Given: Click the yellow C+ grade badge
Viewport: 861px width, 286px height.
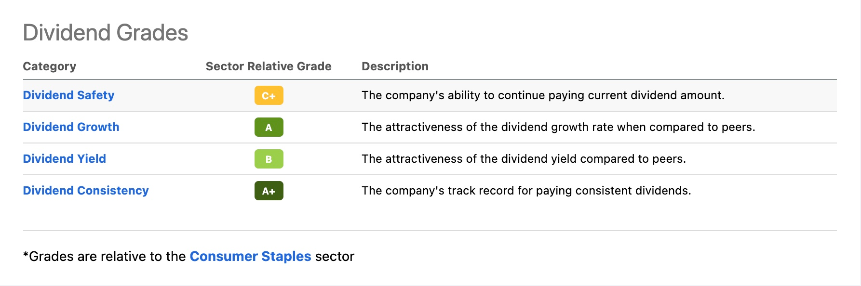Looking at the screenshot, I should [x=269, y=95].
